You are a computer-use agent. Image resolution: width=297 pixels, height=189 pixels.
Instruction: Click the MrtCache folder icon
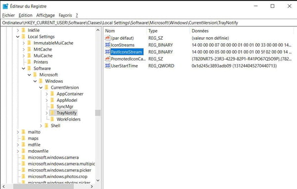pos(29,49)
